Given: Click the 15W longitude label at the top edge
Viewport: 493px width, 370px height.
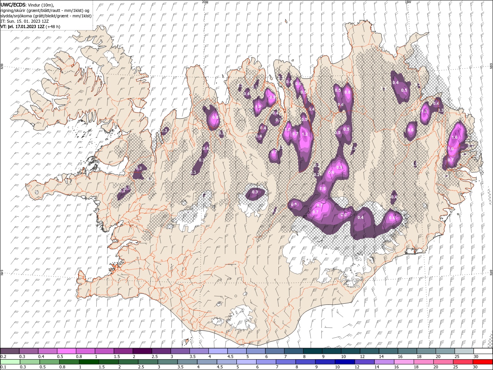Looking at the screenshot, I should coord(408,2).
